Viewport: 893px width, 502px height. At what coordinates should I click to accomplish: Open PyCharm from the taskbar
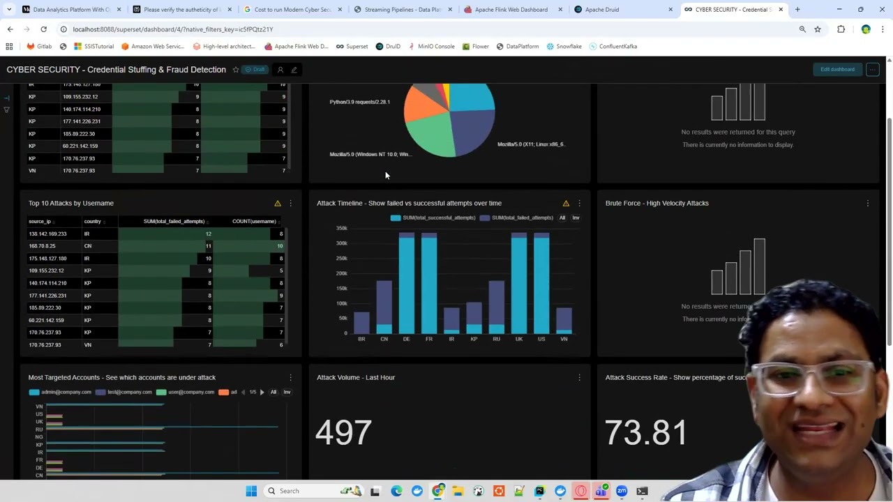click(539, 491)
